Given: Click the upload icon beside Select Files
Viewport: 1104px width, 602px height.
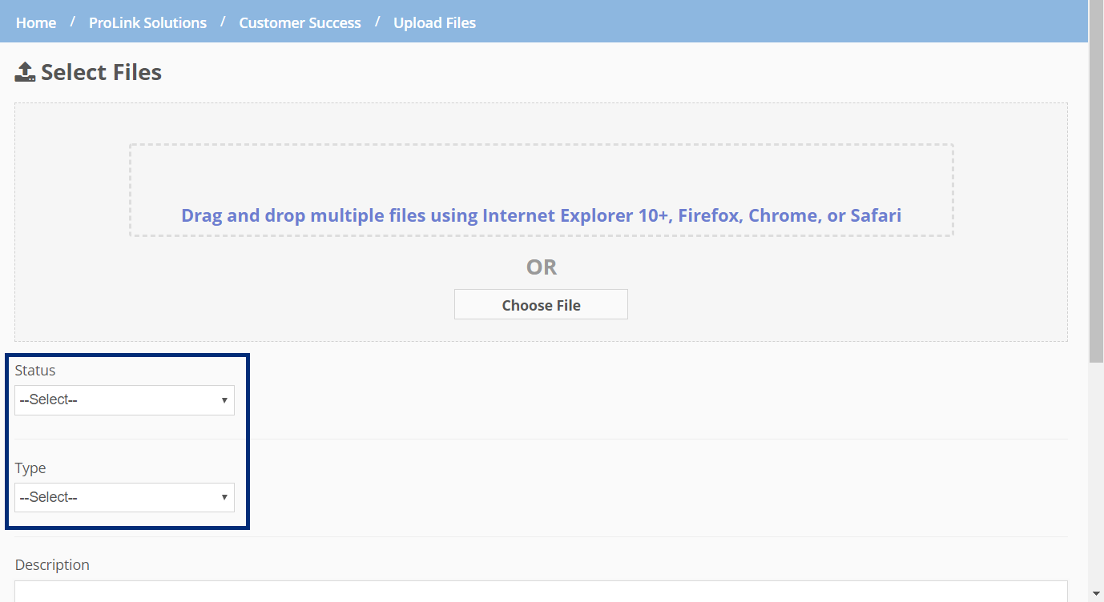Looking at the screenshot, I should (x=25, y=72).
